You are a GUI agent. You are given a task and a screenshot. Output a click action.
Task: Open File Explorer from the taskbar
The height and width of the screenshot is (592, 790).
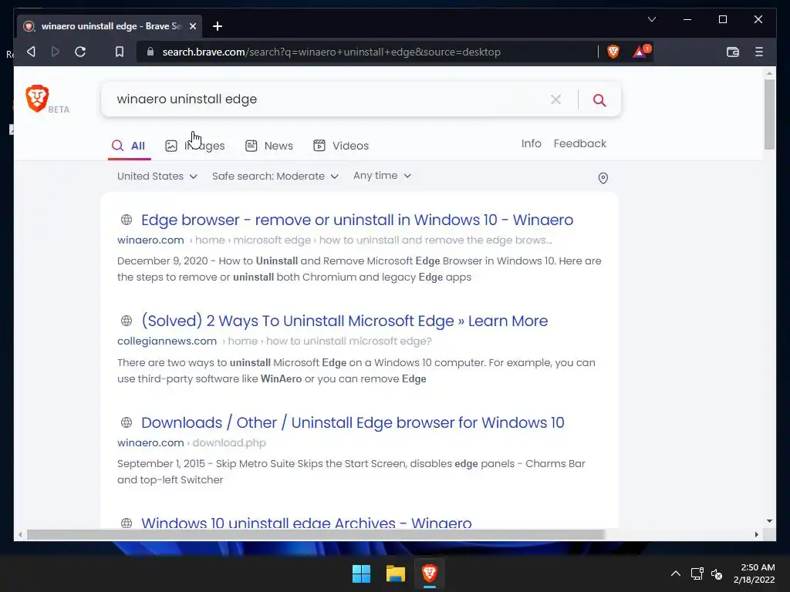tap(396, 573)
